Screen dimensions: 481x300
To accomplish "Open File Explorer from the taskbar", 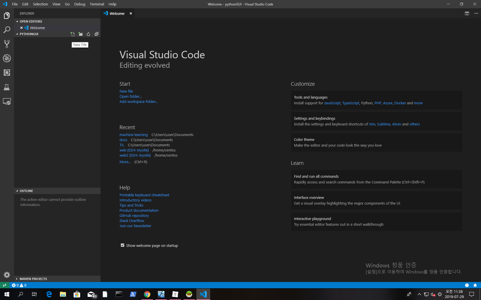I will [x=63, y=294].
